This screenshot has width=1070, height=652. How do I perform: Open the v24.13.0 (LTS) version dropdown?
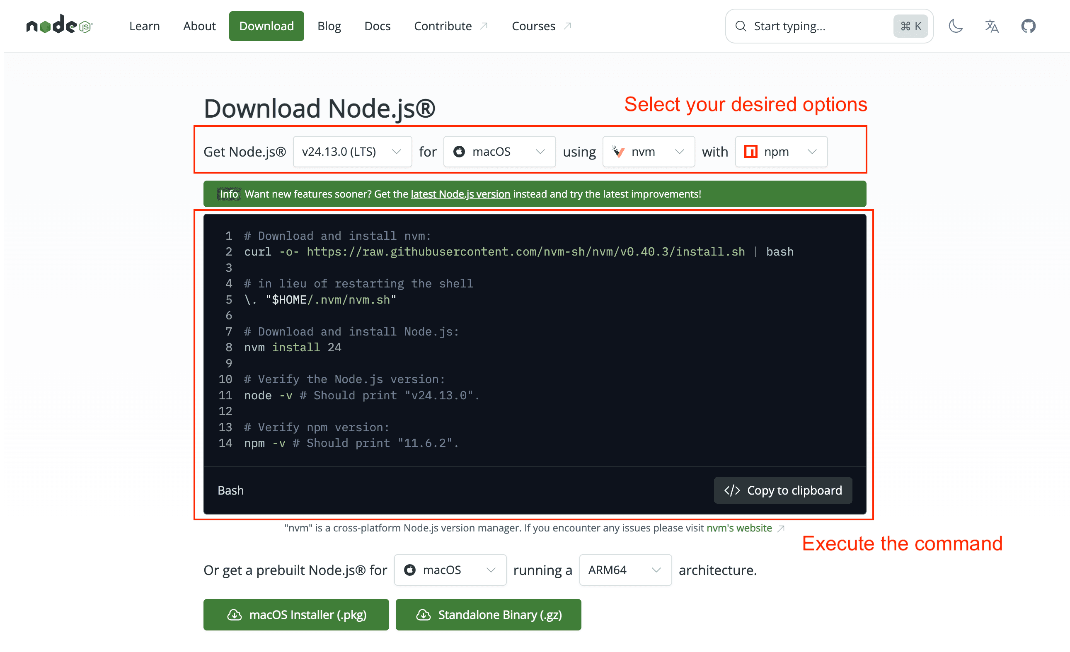352,152
